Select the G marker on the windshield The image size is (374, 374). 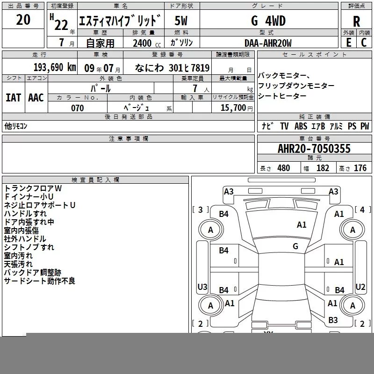pos(295,246)
